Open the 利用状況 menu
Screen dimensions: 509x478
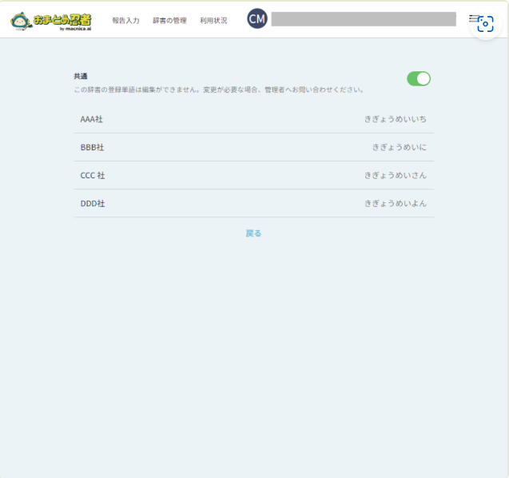click(213, 21)
